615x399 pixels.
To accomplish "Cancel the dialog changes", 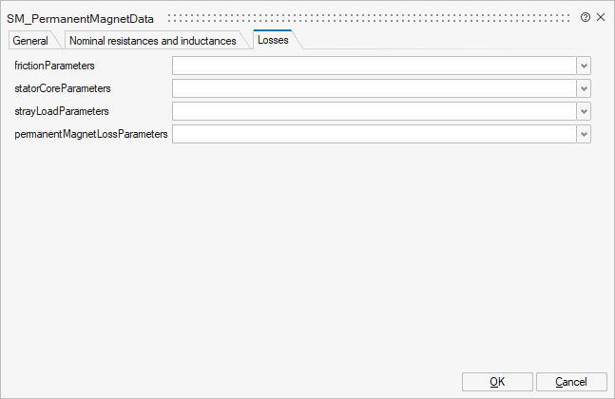I will tap(571, 381).
